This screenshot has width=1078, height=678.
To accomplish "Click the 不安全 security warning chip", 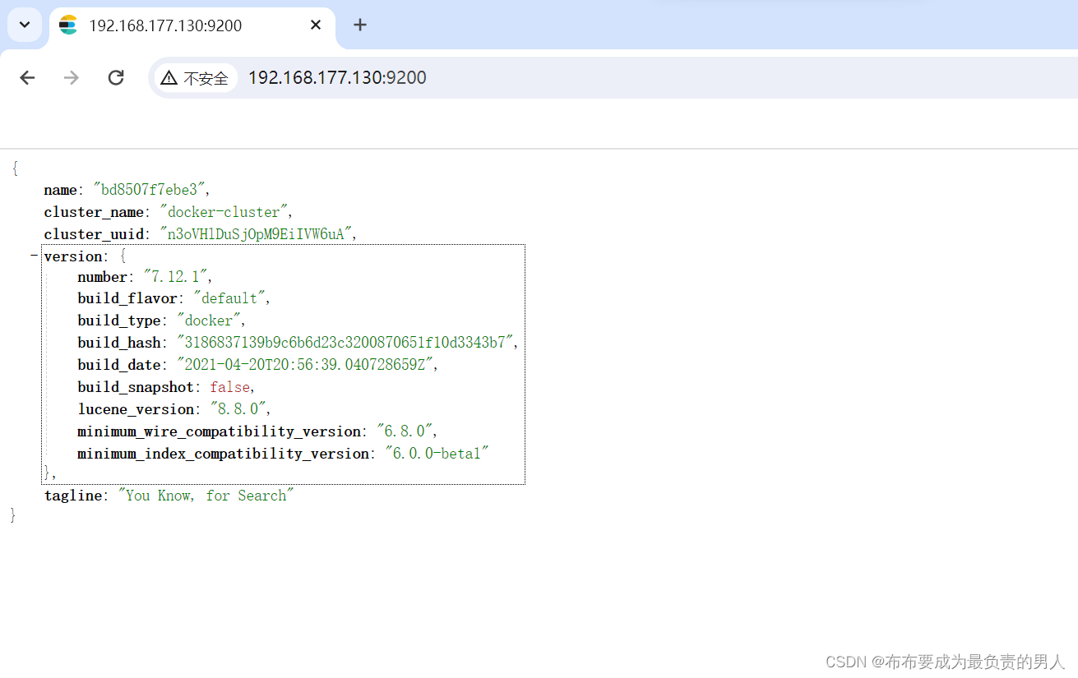I will 195,78.
